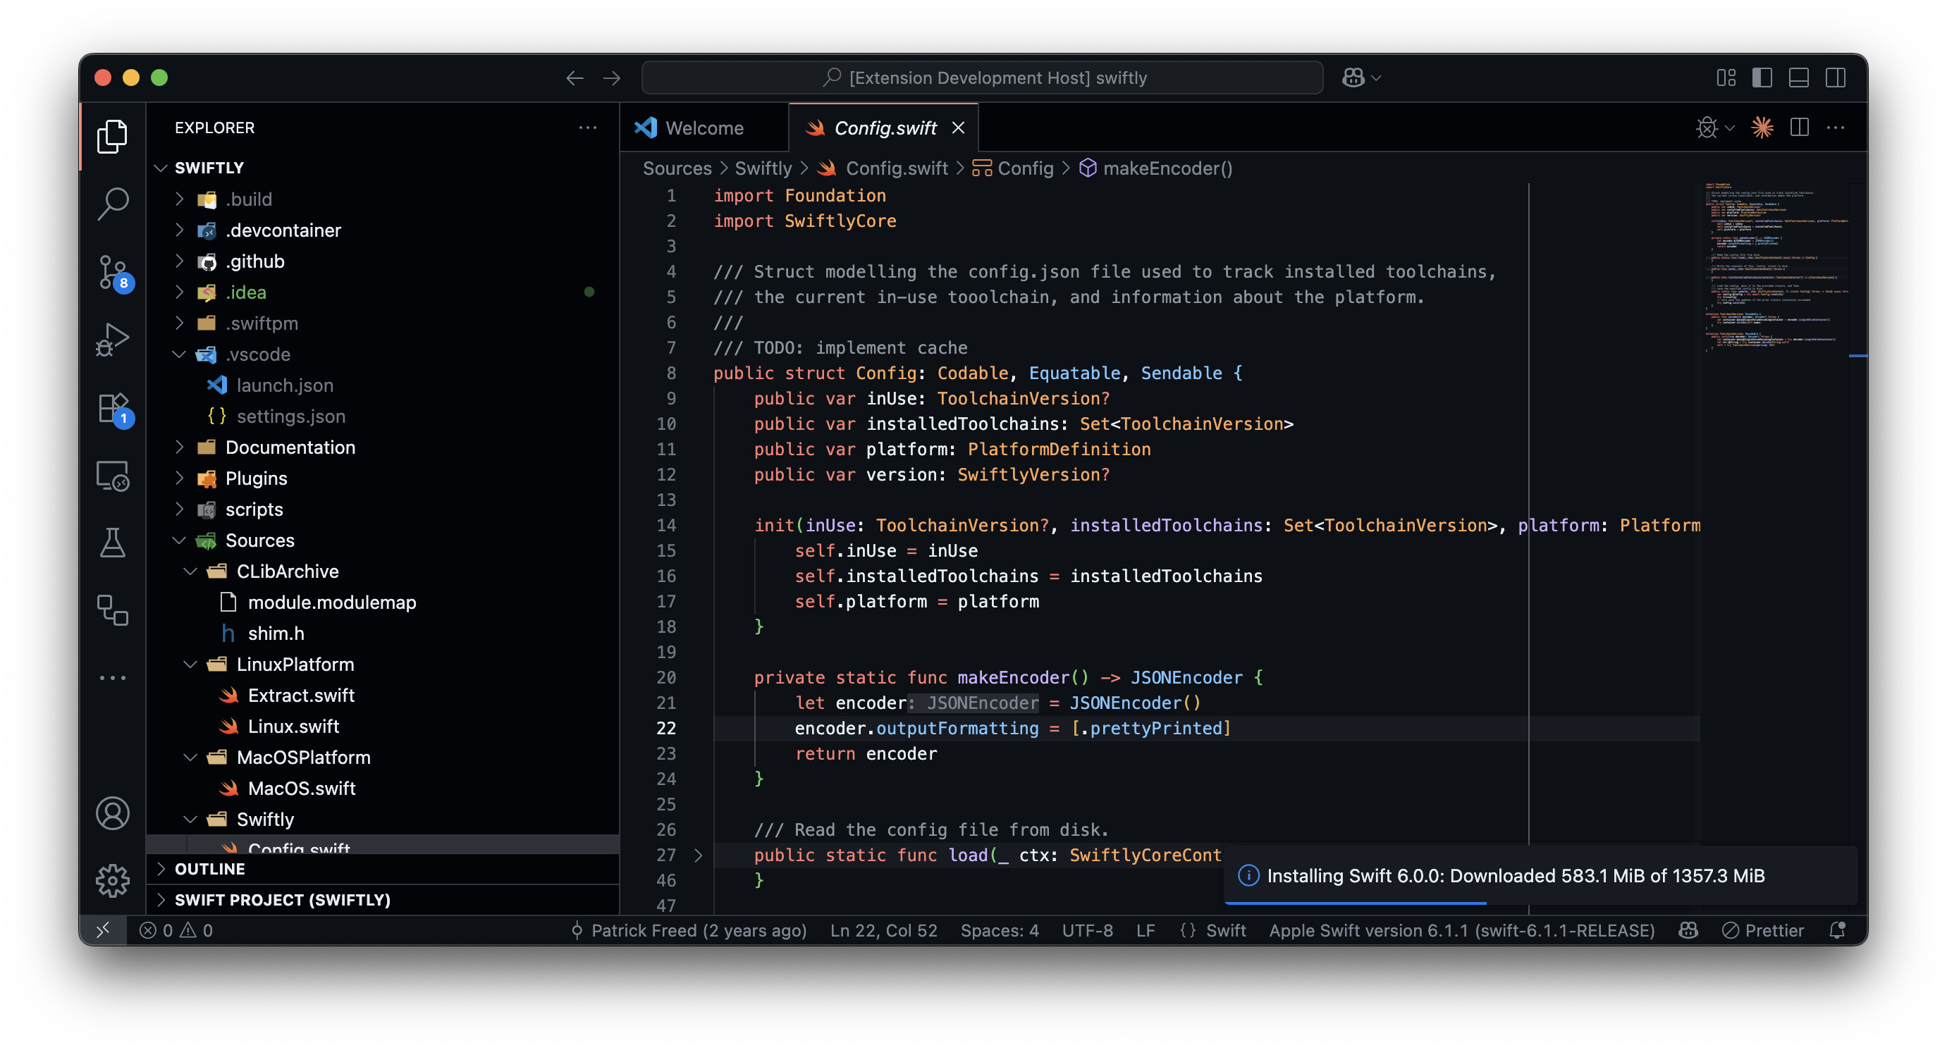Click the Manage gear icon

pyautogui.click(x=113, y=879)
